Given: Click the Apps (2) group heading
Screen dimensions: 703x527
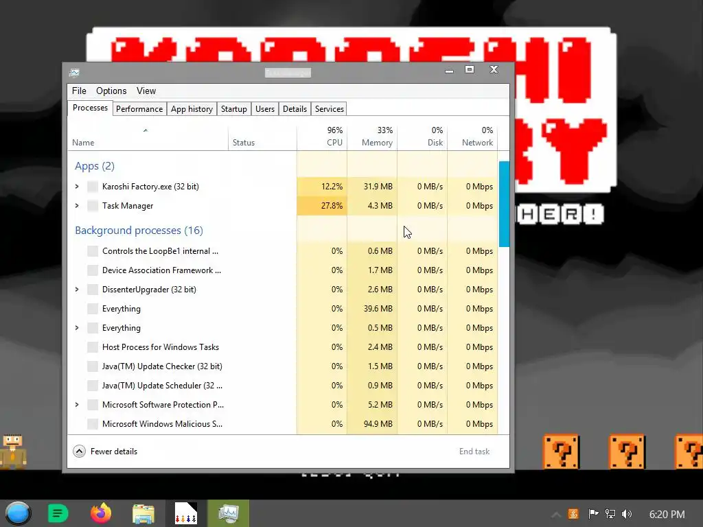Looking at the screenshot, I should coord(95,166).
